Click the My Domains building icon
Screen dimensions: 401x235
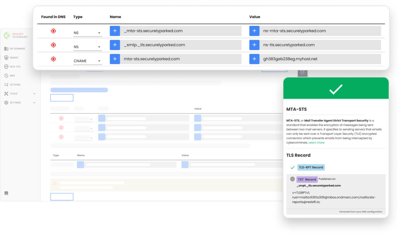point(6,49)
